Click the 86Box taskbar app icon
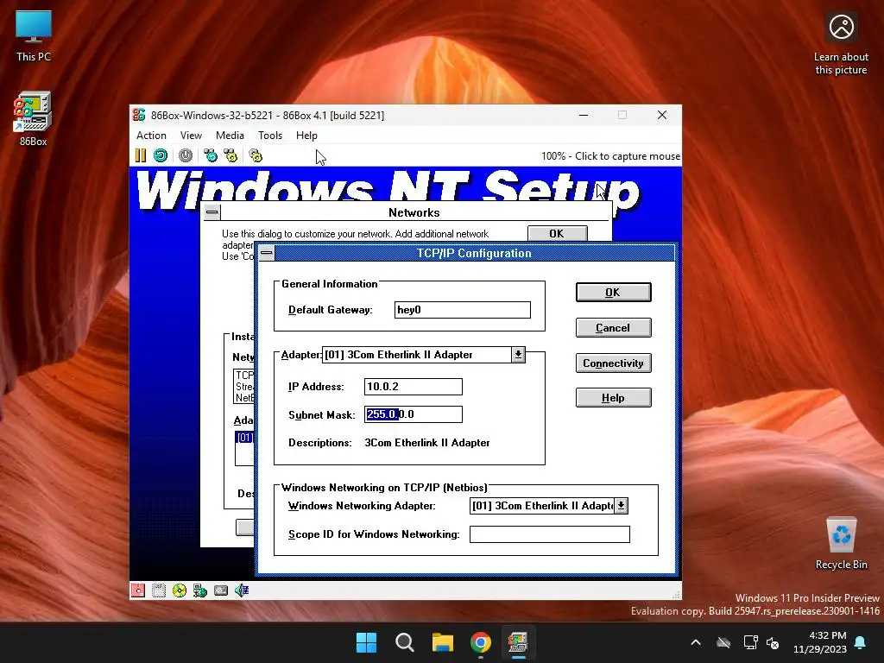Image resolution: width=884 pixels, height=663 pixels. click(x=519, y=642)
